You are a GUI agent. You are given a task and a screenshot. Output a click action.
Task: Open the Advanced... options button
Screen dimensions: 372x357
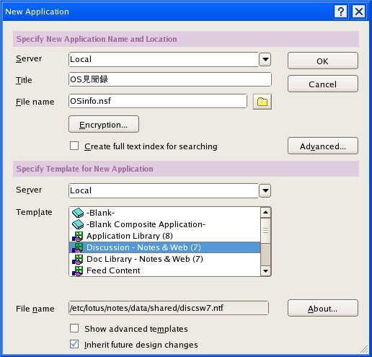pyautogui.click(x=323, y=146)
